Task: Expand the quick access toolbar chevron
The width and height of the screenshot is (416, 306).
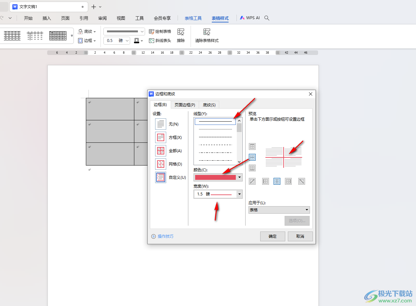Action: (10, 18)
